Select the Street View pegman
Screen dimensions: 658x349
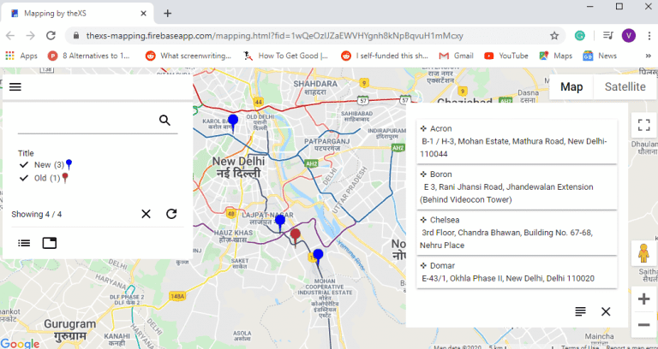pyautogui.click(x=643, y=252)
